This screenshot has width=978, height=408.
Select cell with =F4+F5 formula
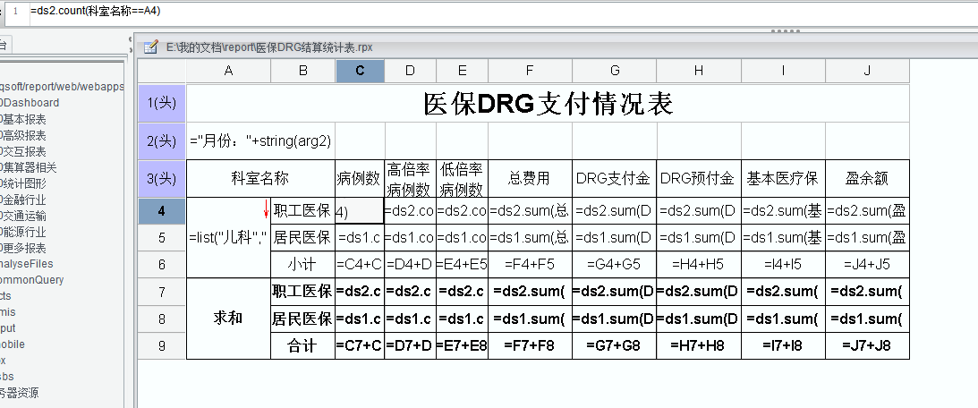click(530, 265)
